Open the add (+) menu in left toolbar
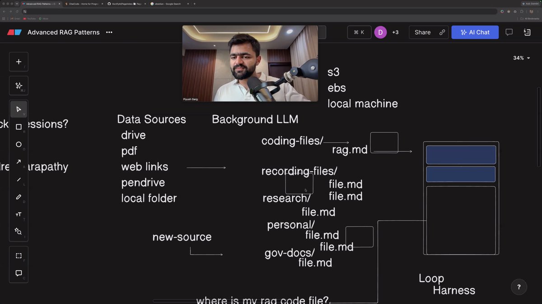 pos(19,62)
